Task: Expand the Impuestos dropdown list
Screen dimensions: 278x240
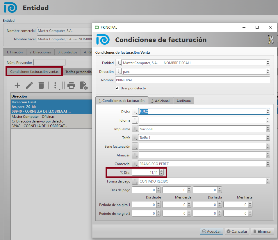Action: coord(268,129)
